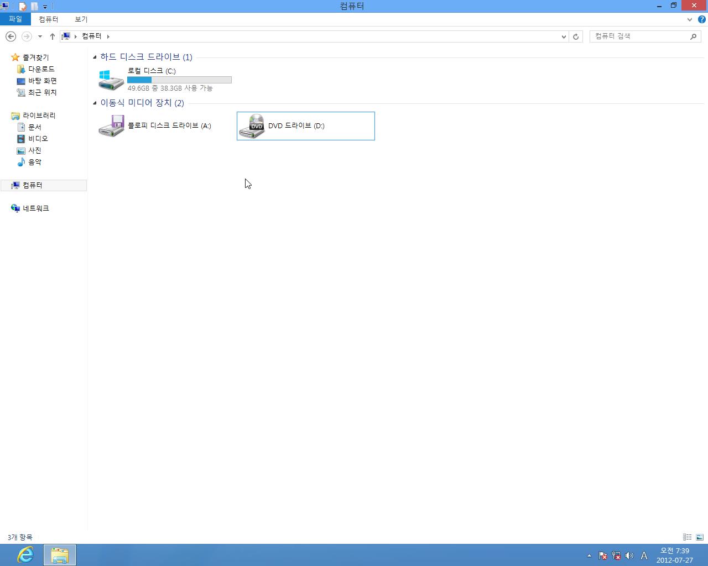The width and height of the screenshot is (708, 566).
Task: Open 바탕 화면 in sidebar
Action: tap(43, 81)
